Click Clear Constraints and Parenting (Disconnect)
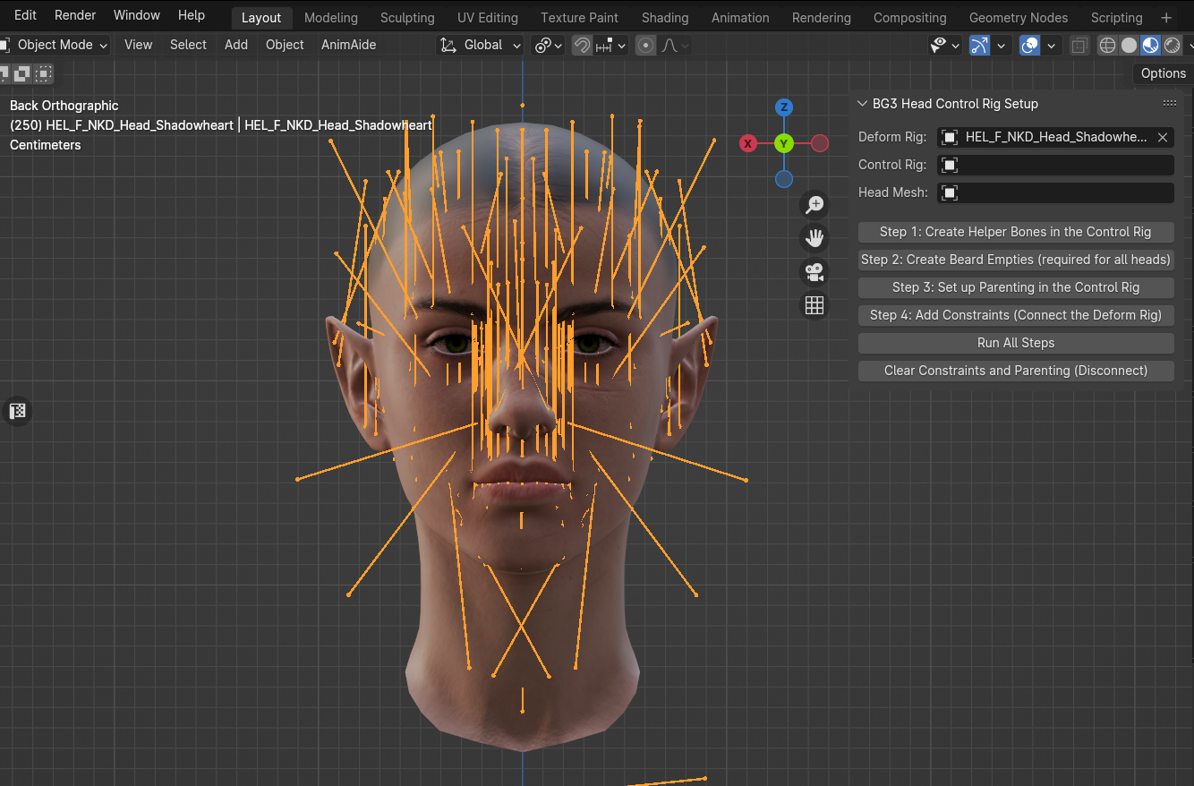This screenshot has height=786, width=1194. [x=1016, y=371]
